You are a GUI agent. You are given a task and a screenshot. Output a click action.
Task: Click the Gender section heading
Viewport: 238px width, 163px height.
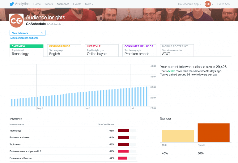pyautogui.click(x=165, y=119)
